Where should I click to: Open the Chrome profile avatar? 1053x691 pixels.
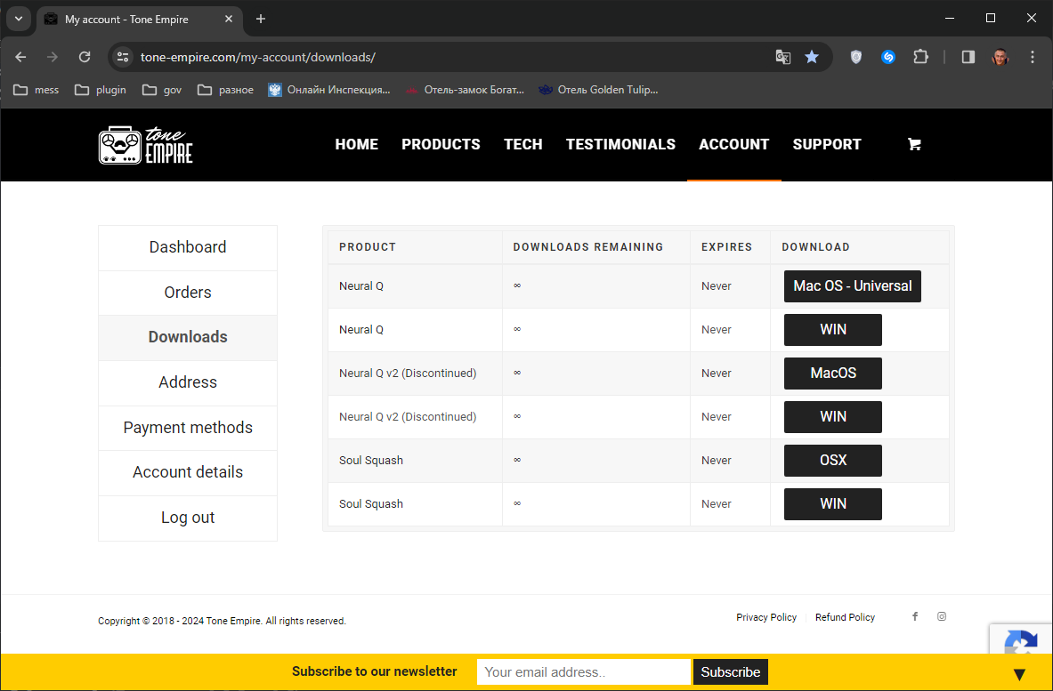1000,57
